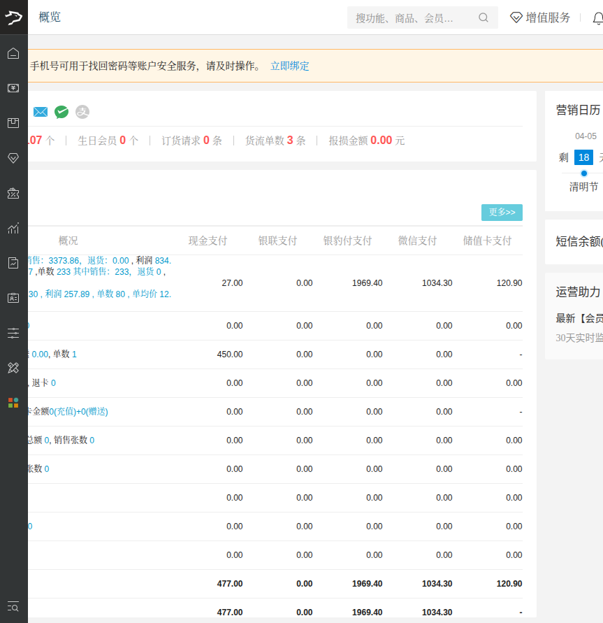The width and height of the screenshot is (603, 623).
Task: Select day 18 in the marketing calendar
Action: [x=583, y=157]
